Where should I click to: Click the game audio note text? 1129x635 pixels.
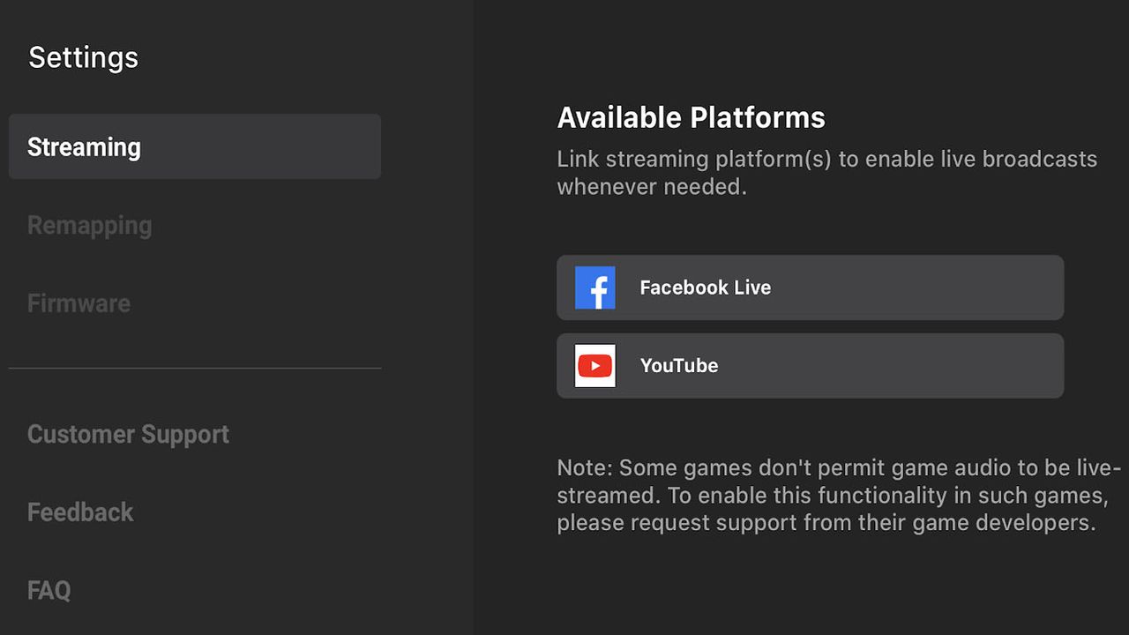coord(839,495)
